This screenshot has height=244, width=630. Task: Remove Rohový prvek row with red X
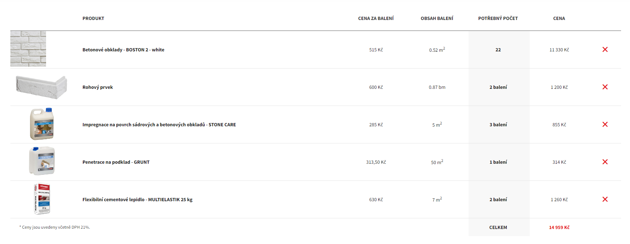coord(605,87)
